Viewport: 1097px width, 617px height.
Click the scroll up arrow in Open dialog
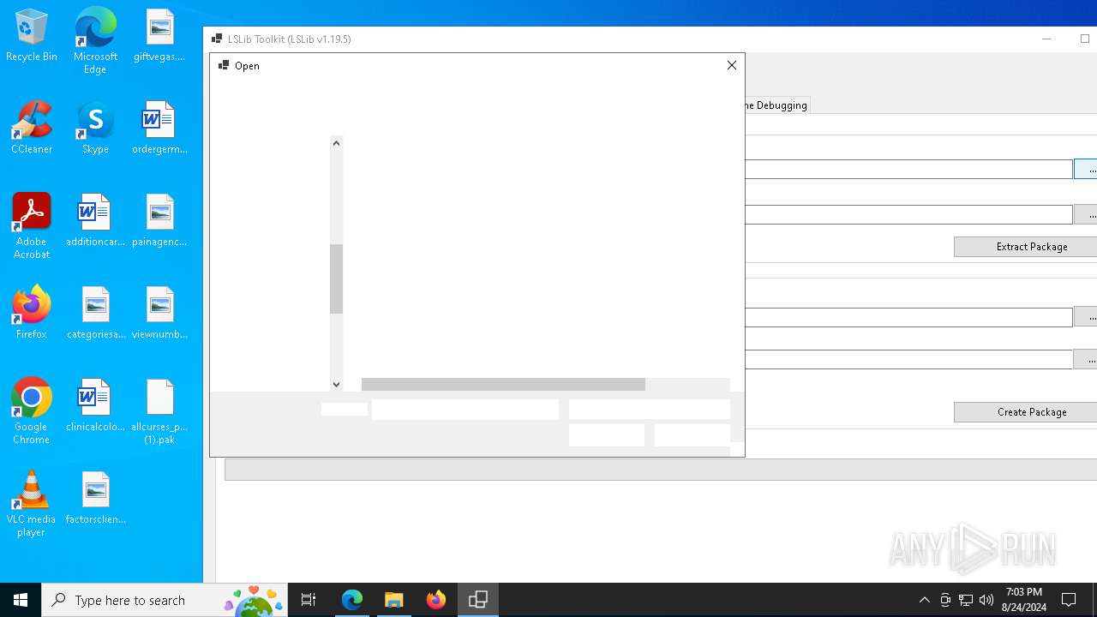pos(336,143)
